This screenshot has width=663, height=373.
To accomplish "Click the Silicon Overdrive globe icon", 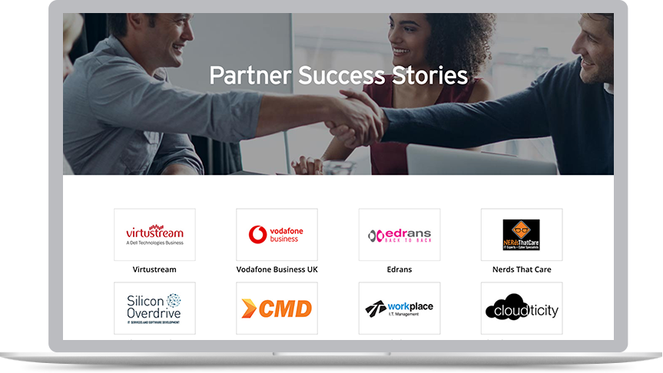I will (174, 300).
